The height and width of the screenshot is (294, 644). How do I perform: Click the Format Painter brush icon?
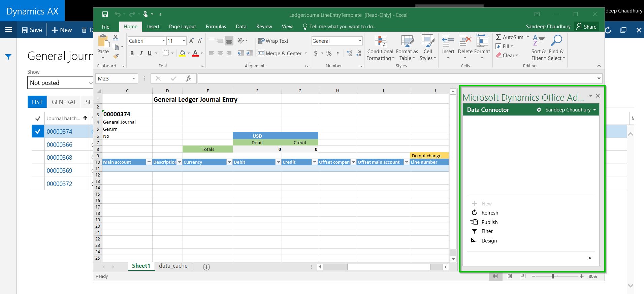click(x=116, y=56)
